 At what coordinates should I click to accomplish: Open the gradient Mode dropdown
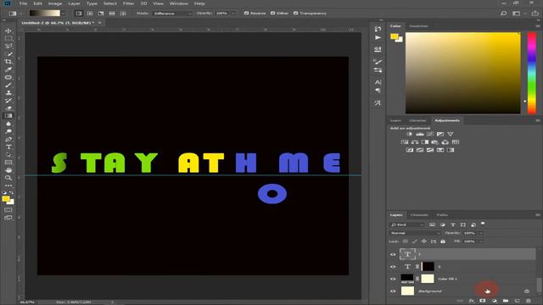(172, 14)
